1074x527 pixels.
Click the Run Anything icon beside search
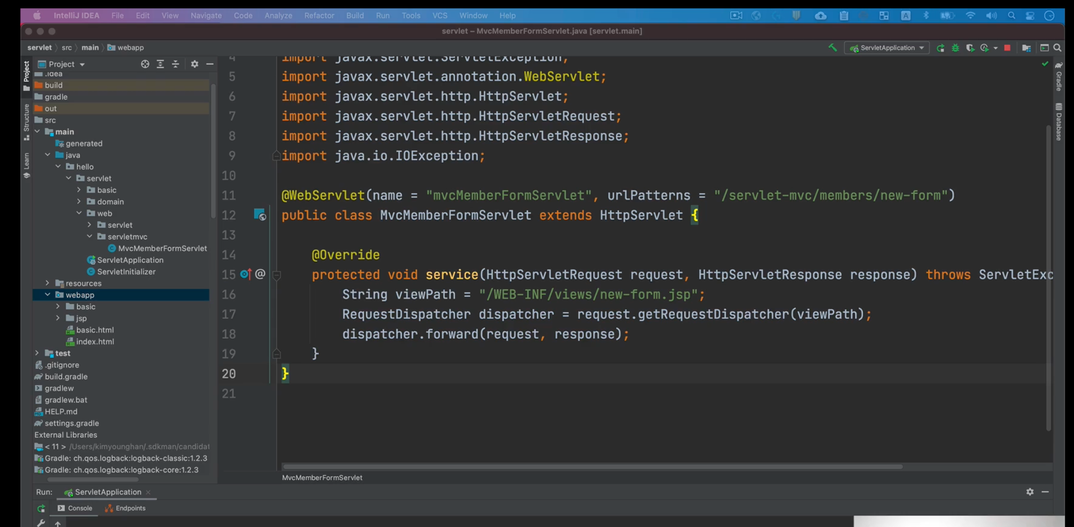[x=1044, y=48]
